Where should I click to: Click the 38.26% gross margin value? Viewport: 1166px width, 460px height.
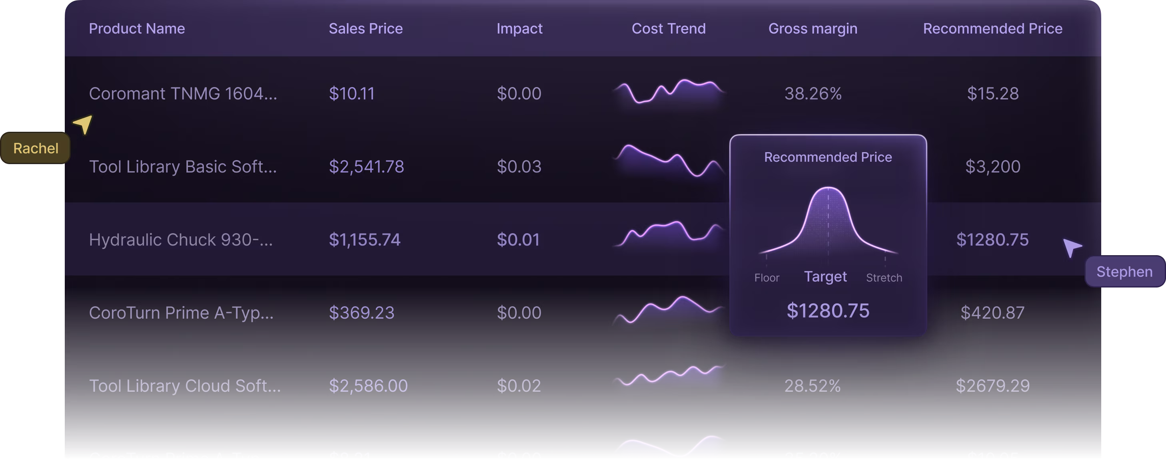[x=813, y=93]
